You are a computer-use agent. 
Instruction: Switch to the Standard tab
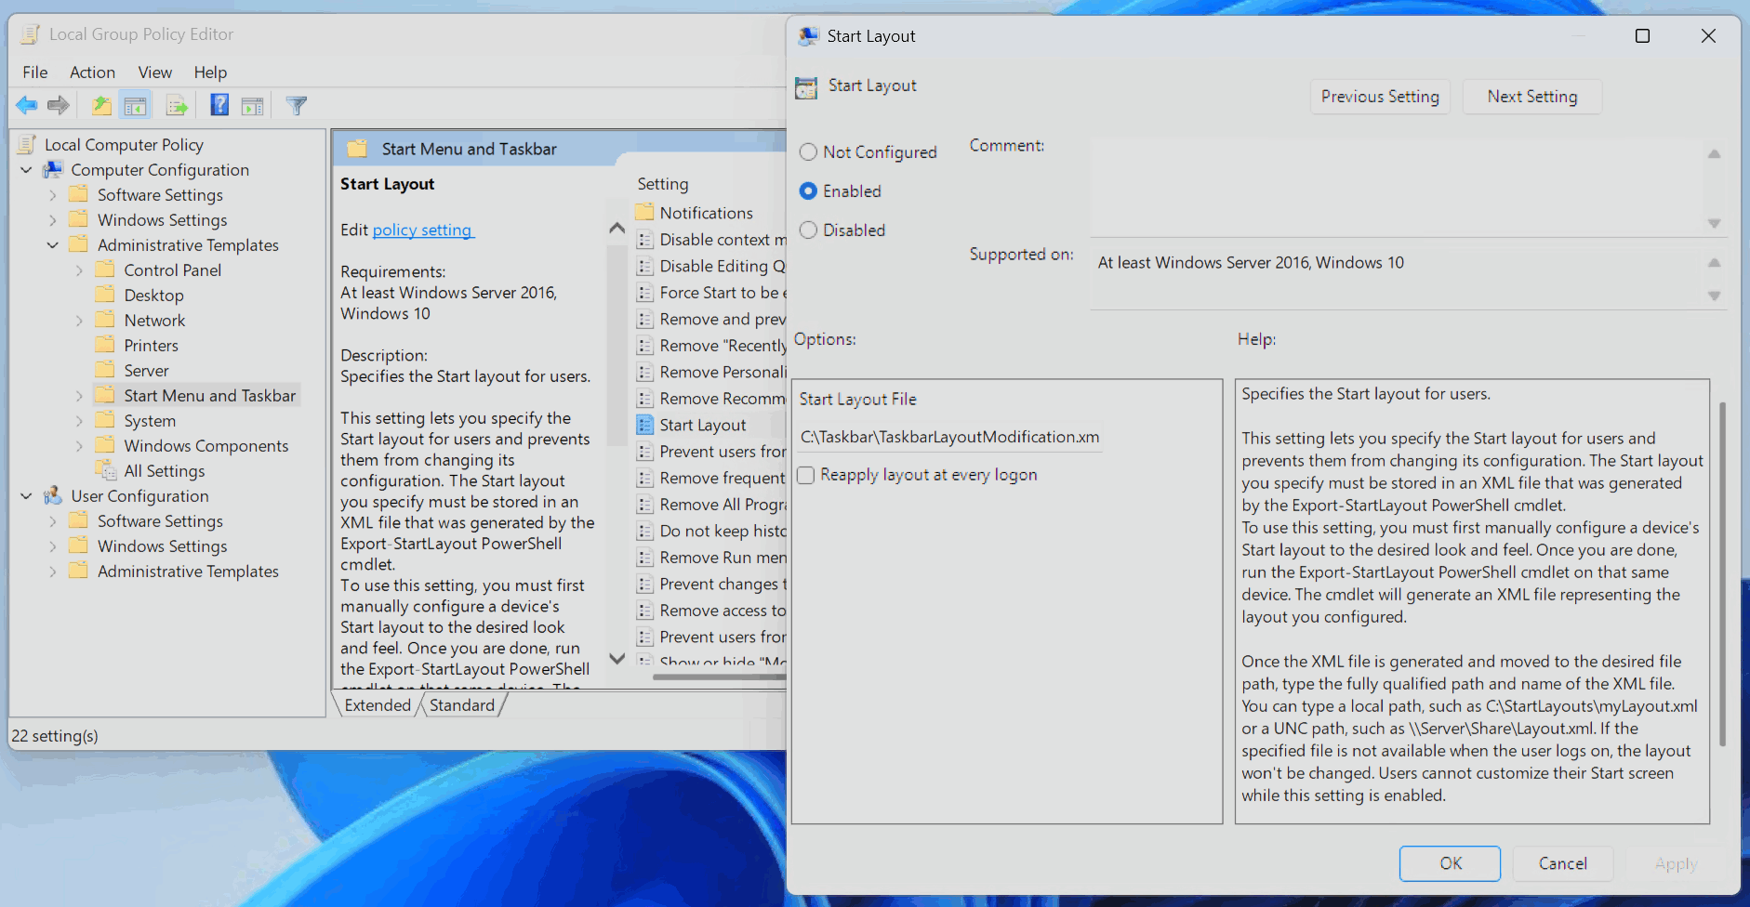[461, 705]
